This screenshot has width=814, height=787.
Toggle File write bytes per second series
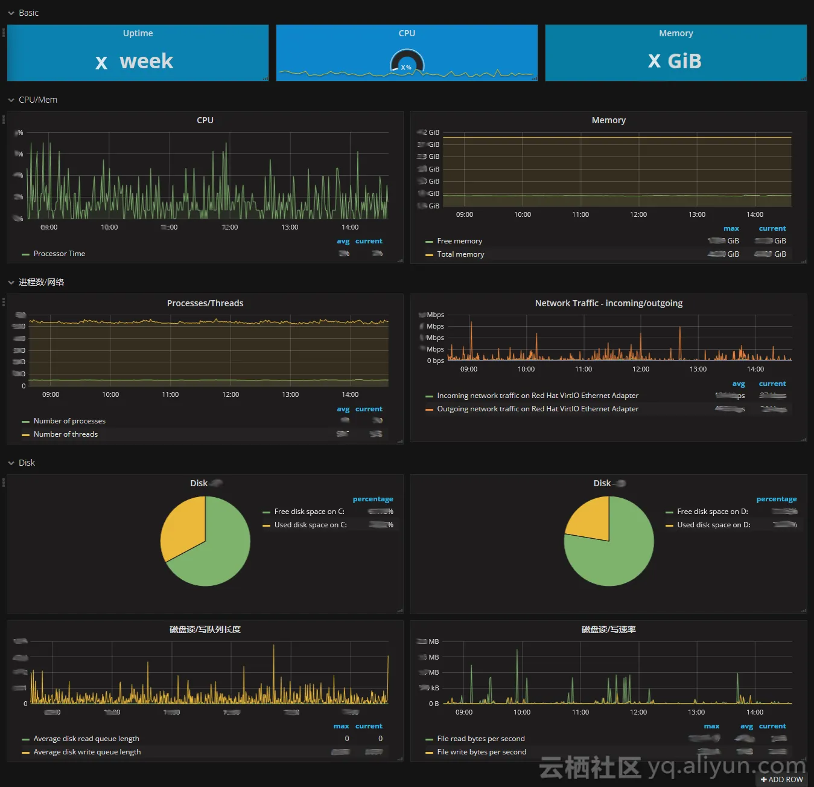tap(482, 752)
